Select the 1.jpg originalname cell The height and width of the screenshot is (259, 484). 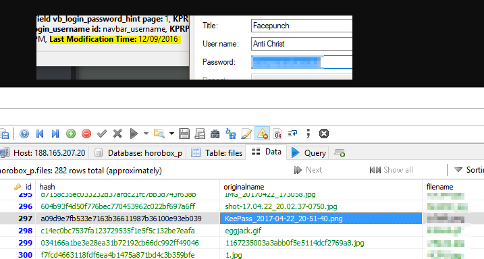pyautogui.click(x=321, y=255)
